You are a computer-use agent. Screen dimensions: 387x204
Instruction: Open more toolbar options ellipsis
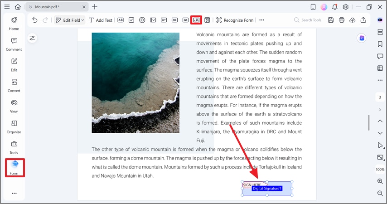click(x=262, y=20)
